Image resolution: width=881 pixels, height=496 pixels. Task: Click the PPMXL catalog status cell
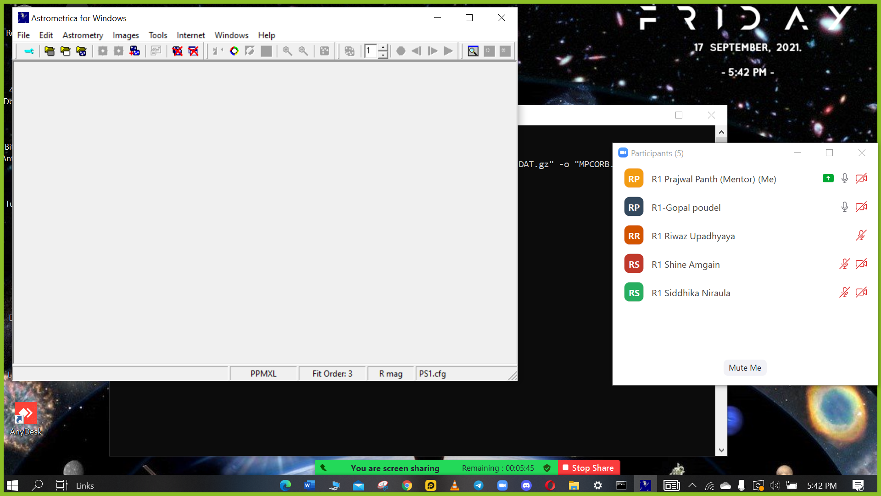tap(263, 374)
